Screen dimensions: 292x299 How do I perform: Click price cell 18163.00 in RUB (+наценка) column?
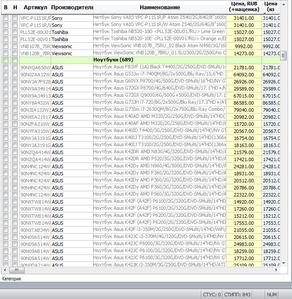(x=244, y=145)
